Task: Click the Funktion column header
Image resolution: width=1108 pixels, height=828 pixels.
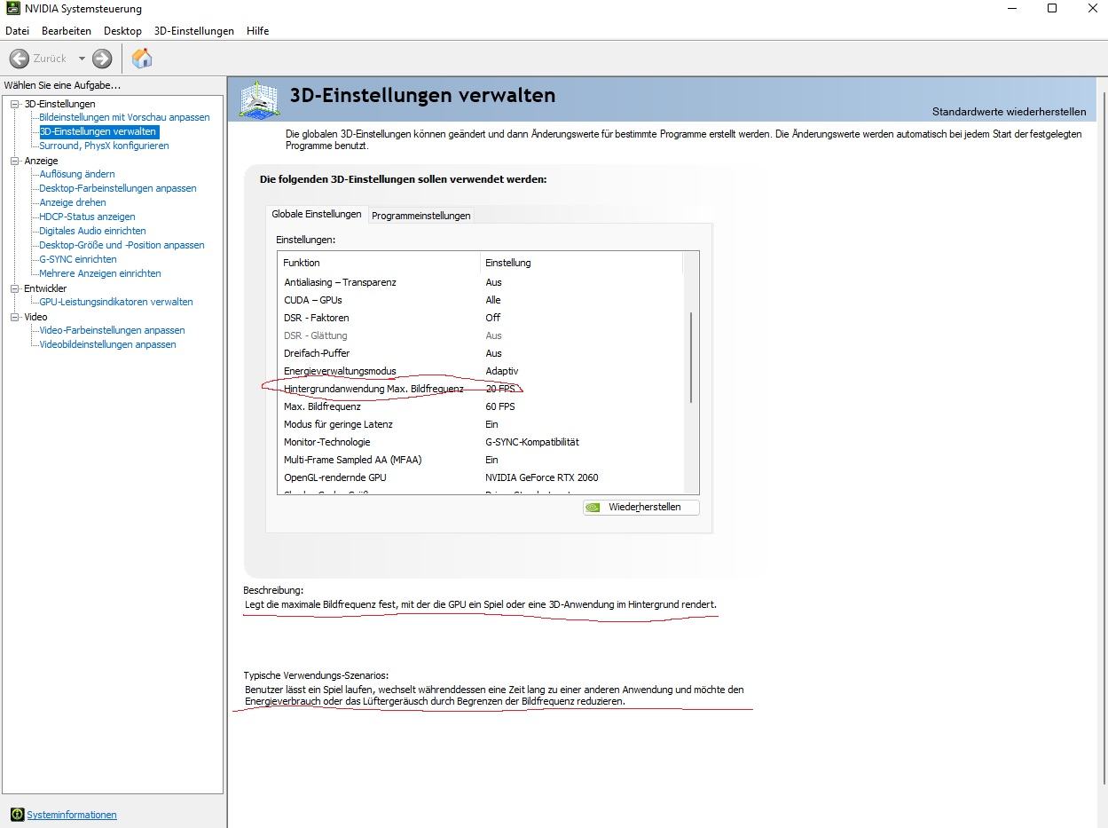Action: click(379, 263)
